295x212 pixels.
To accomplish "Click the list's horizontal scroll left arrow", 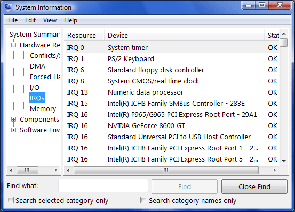I will pyautogui.click(x=68, y=170).
